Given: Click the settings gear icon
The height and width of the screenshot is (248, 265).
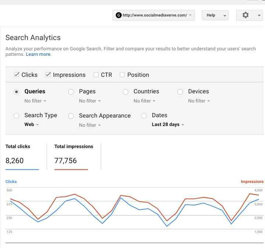Looking at the screenshot, I should [245, 15].
